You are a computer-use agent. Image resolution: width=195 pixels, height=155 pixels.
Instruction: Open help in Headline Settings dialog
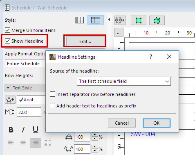pyautogui.click(x=151, y=57)
